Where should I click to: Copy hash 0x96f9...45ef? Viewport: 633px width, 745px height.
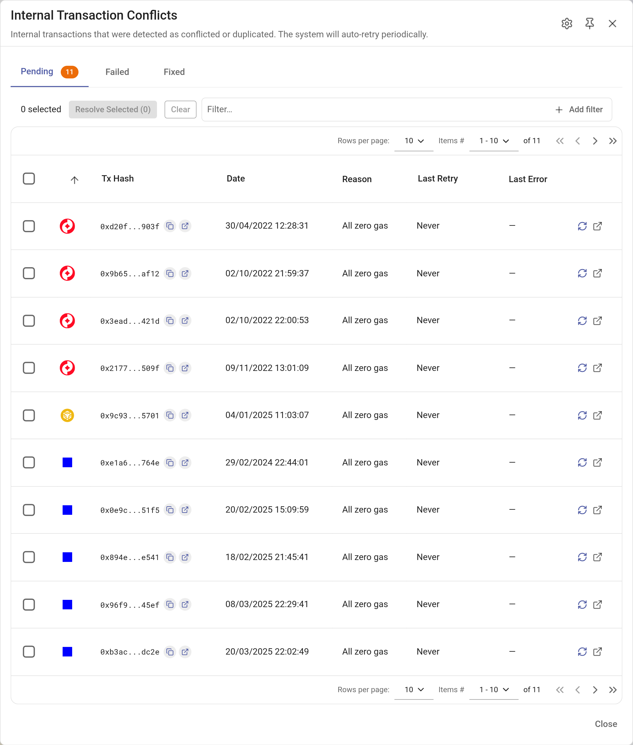(x=170, y=605)
